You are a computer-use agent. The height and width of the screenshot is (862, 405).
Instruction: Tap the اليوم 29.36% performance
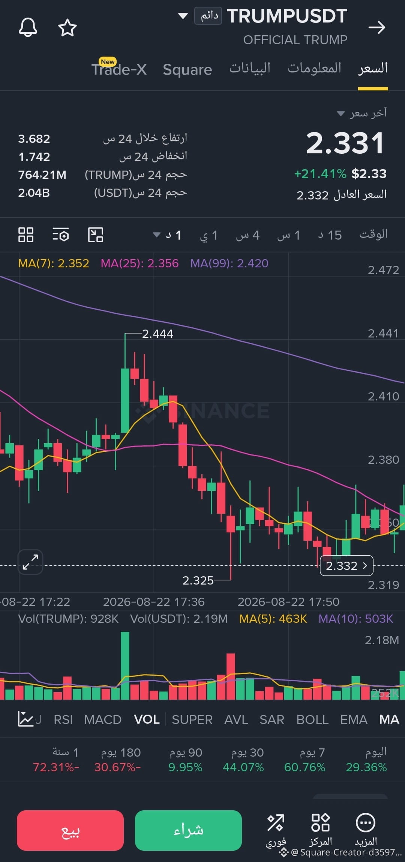coord(366,760)
